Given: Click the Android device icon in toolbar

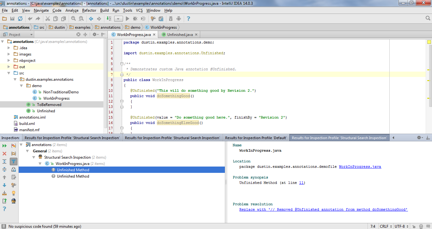Looking at the screenshot, I should tap(179, 19).
